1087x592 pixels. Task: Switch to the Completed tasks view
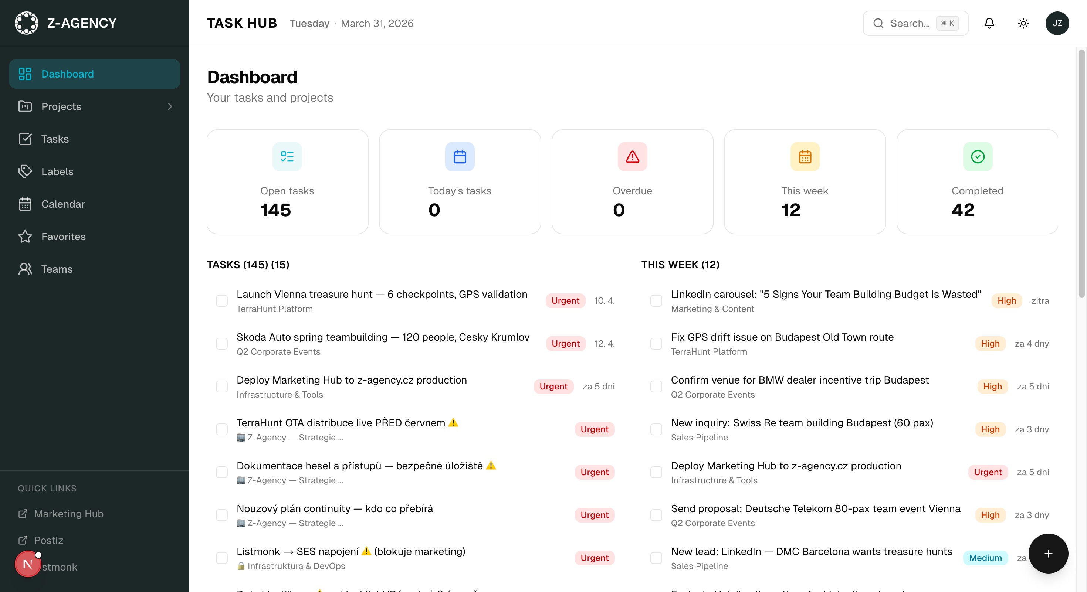(977, 182)
